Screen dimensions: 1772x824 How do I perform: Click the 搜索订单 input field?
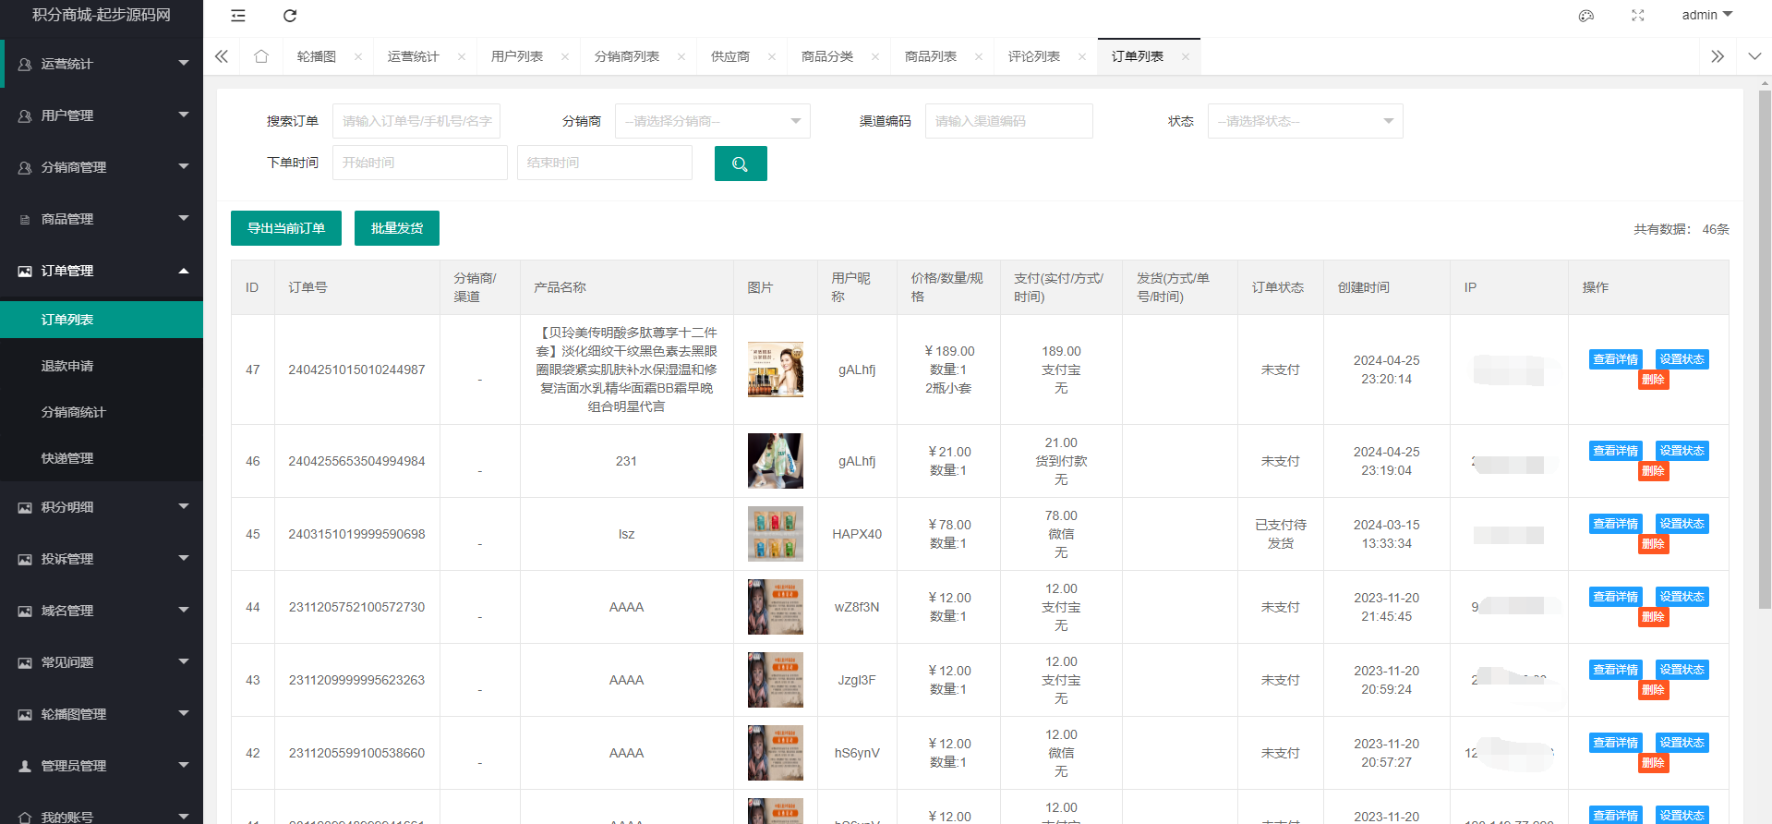416,121
